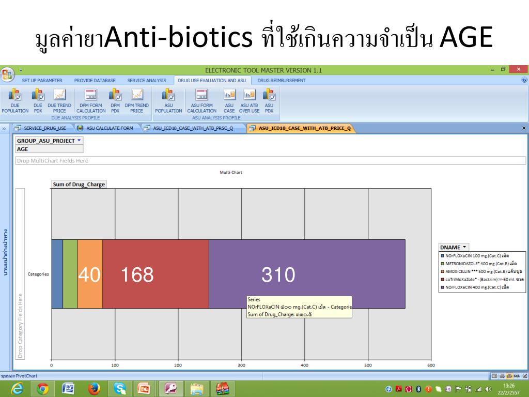Switch to Datasheet view in status bar
The width and height of the screenshot is (529, 397).
click(494, 376)
